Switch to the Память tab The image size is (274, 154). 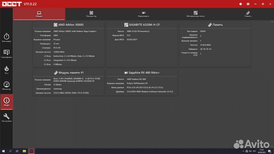coord(248,14)
